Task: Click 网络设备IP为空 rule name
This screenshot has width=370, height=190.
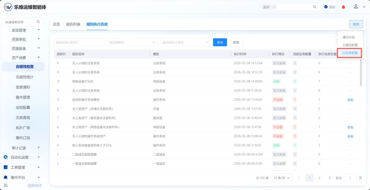Action: [x=83, y=81]
